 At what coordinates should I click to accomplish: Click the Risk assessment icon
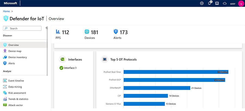(5, 93)
